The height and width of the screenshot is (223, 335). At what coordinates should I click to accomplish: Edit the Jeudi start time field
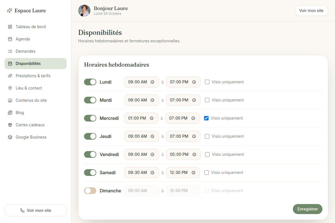[x=142, y=136]
